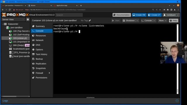This screenshot has height=105, width=187.
Task: Open Snapshots list
Action: click(x=41, y=68)
